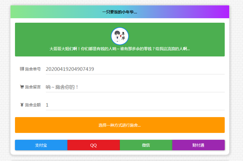The image size is (243, 161).
Task: Click the 施舍金额 label text
Action: tap(33, 105)
